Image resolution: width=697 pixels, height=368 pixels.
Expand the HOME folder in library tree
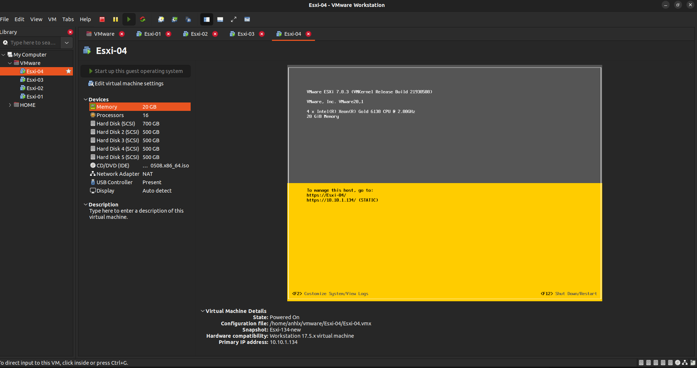point(10,105)
